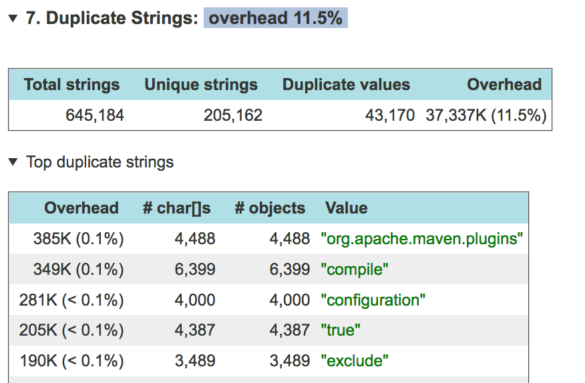The height and width of the screenshot is (383, 585).
Task: Click the Duplicate values column header
Action: [346, 85]
